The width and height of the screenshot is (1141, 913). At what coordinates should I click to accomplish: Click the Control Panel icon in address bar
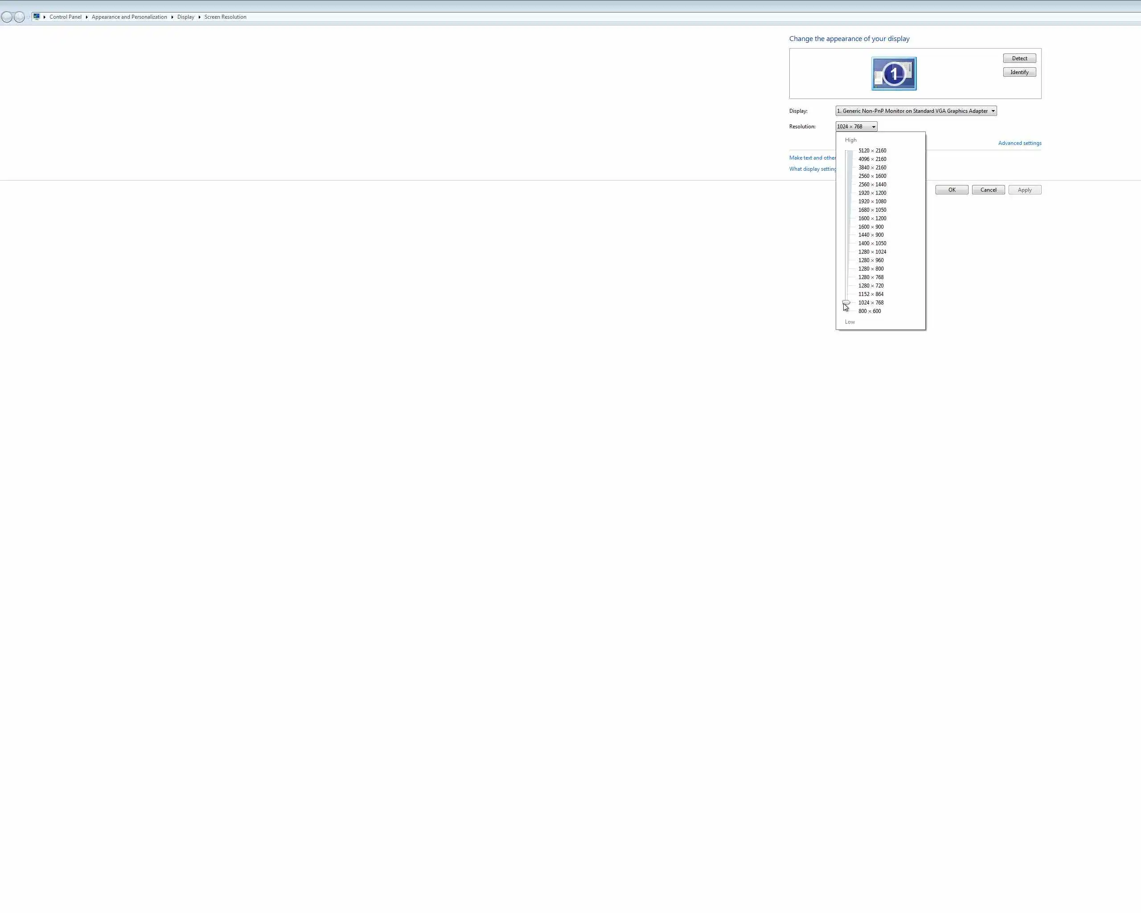37,17
